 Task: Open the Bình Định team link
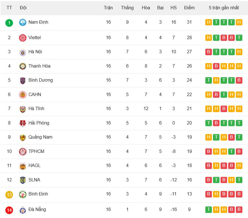[x=38, y=194]
